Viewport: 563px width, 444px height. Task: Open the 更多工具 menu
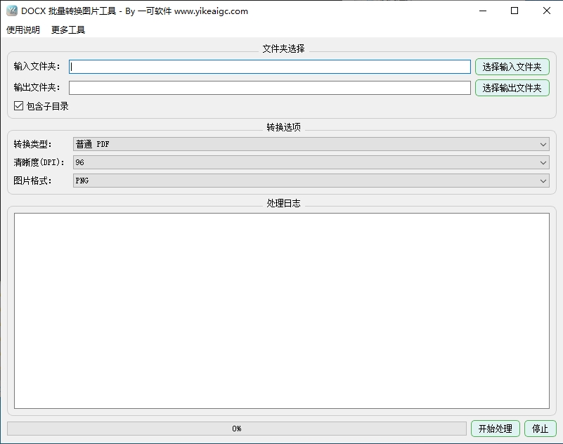[x=66, y=30]
